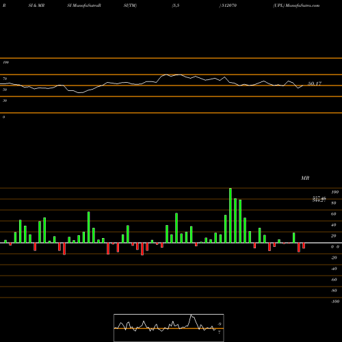Image resolution: width=342 pixels, height=342 pixels.
Task: Click the 70 level label on RSI axis
Action: (5, 79)
